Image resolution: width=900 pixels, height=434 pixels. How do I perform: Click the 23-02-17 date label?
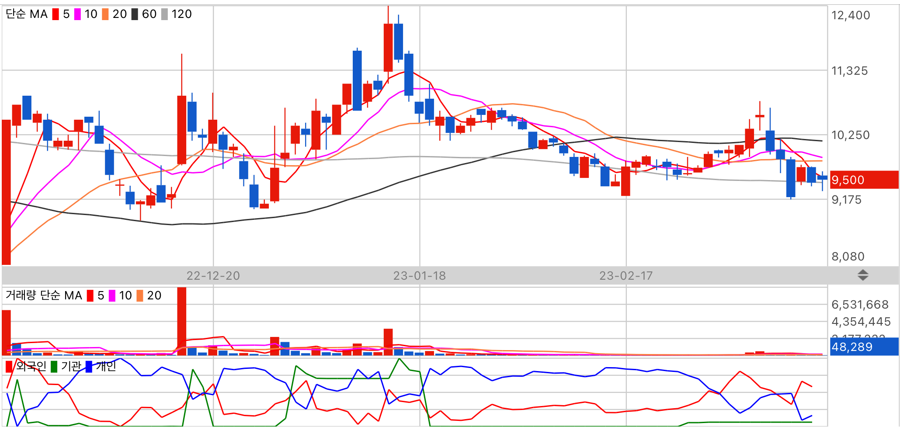626,276
